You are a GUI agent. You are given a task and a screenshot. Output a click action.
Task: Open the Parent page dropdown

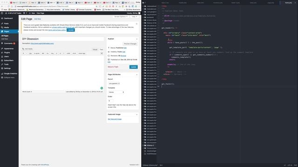114,83
